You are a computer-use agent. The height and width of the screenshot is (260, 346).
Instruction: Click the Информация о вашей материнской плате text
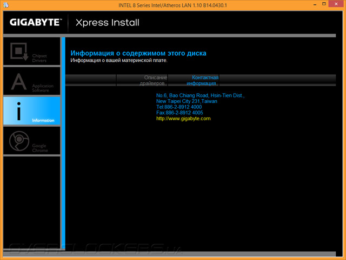(x=119, y=60)
